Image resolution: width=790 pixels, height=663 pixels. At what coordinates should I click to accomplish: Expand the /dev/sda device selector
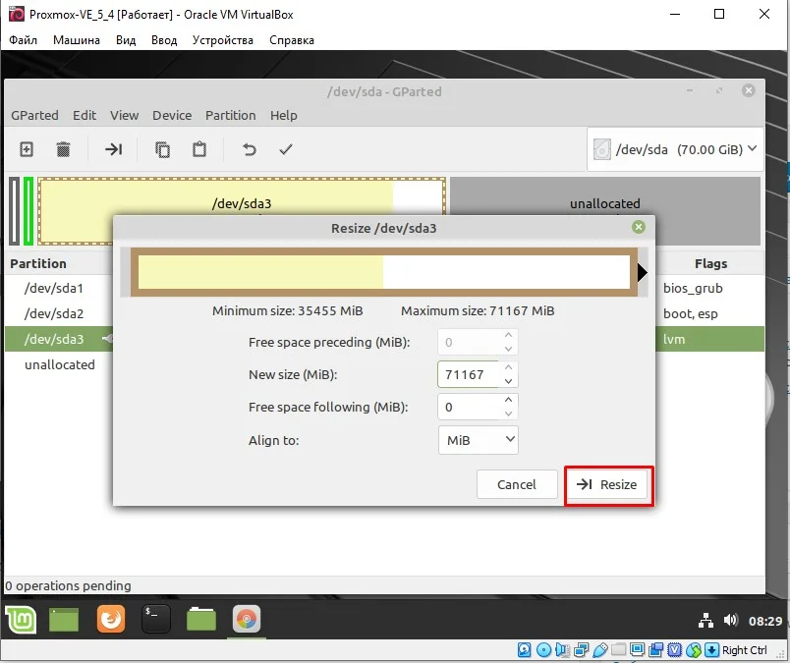pos(675,149)
